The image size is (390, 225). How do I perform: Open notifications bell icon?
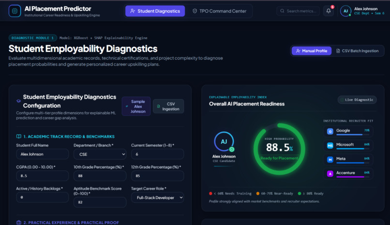(x=329, y=11)
